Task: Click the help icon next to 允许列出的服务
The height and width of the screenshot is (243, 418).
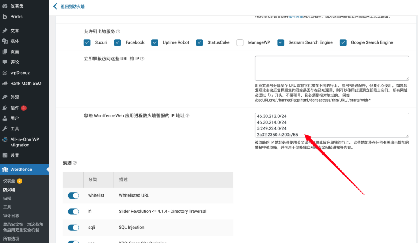Action: point(118,31)
